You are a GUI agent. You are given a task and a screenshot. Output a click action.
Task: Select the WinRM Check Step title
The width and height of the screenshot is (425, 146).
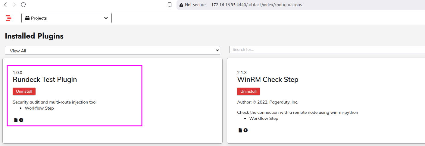click(267, 79)
